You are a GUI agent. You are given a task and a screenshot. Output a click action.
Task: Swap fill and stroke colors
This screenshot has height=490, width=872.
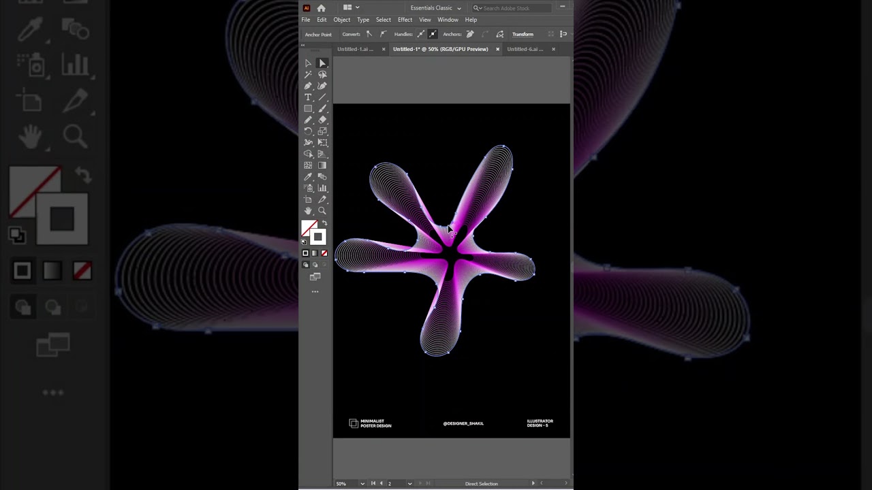click(x=324, y=223)
